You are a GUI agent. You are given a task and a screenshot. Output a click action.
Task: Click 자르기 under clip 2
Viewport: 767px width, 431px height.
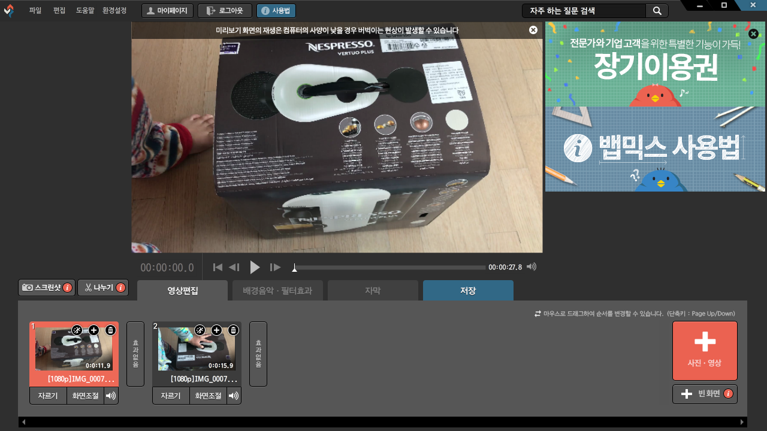click(171, 396)
